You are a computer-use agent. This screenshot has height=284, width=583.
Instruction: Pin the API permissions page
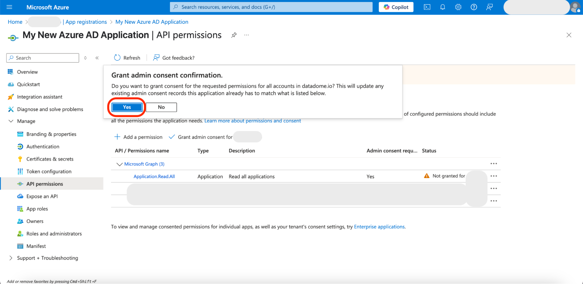(x=234, y=35)
